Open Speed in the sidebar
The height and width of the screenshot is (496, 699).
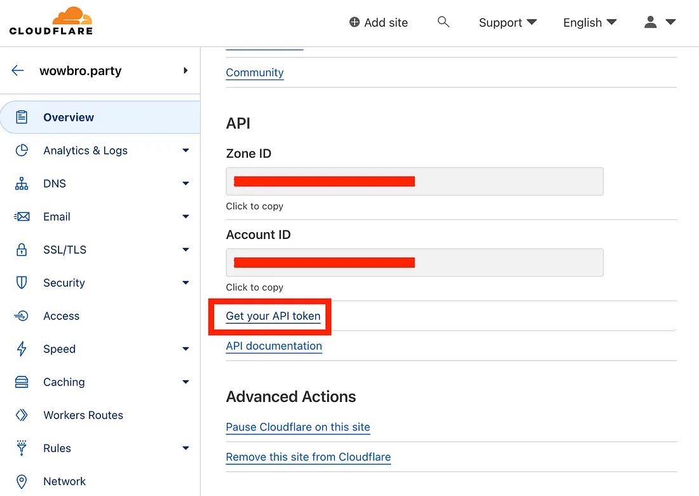(100, 349)
